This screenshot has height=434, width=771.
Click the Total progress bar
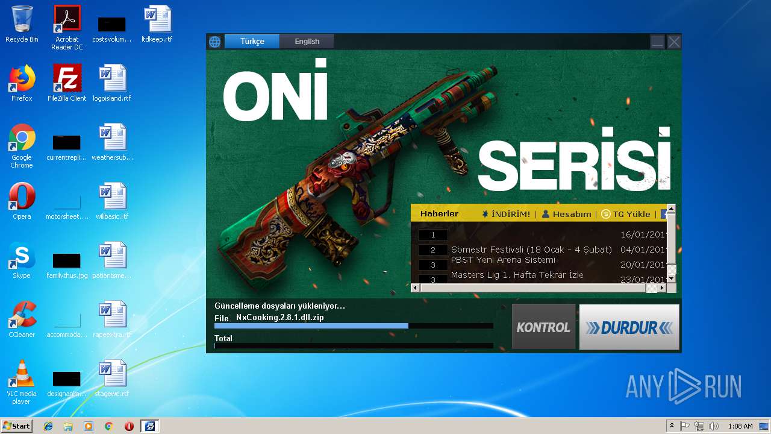[x=354, y=346]
